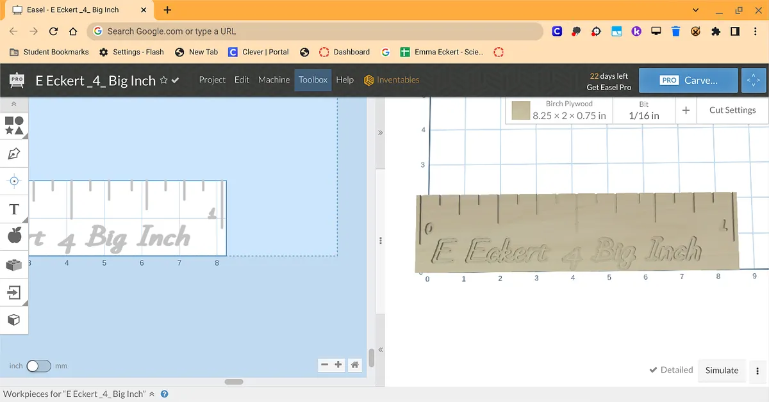Viewport: 769px width, 402px height.
Task: Click the Import arrow icon
Action: point(14,293)
